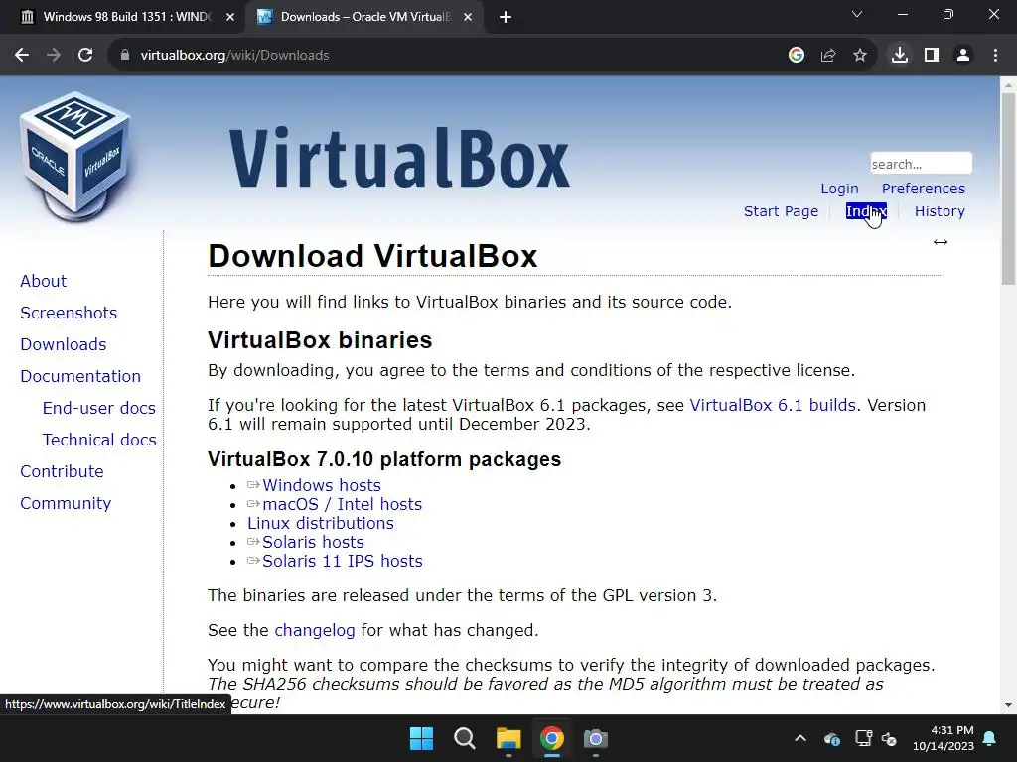Click the scrollbar up arrow

[1008, 84]
